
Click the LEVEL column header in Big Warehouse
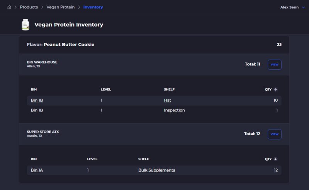(x=106, y=89)
